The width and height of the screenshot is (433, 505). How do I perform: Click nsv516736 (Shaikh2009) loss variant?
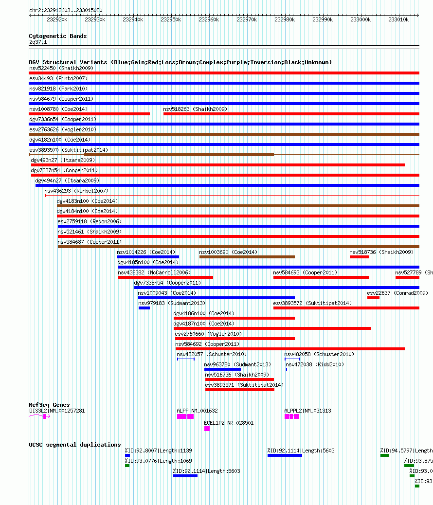tap(240, 379)
